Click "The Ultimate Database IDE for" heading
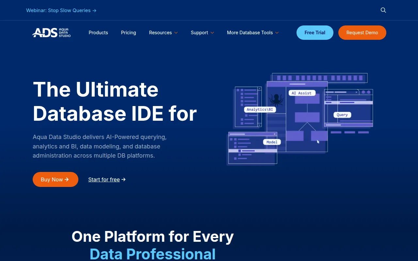Screen dimensions: 418x261 [x=115, y=101]
